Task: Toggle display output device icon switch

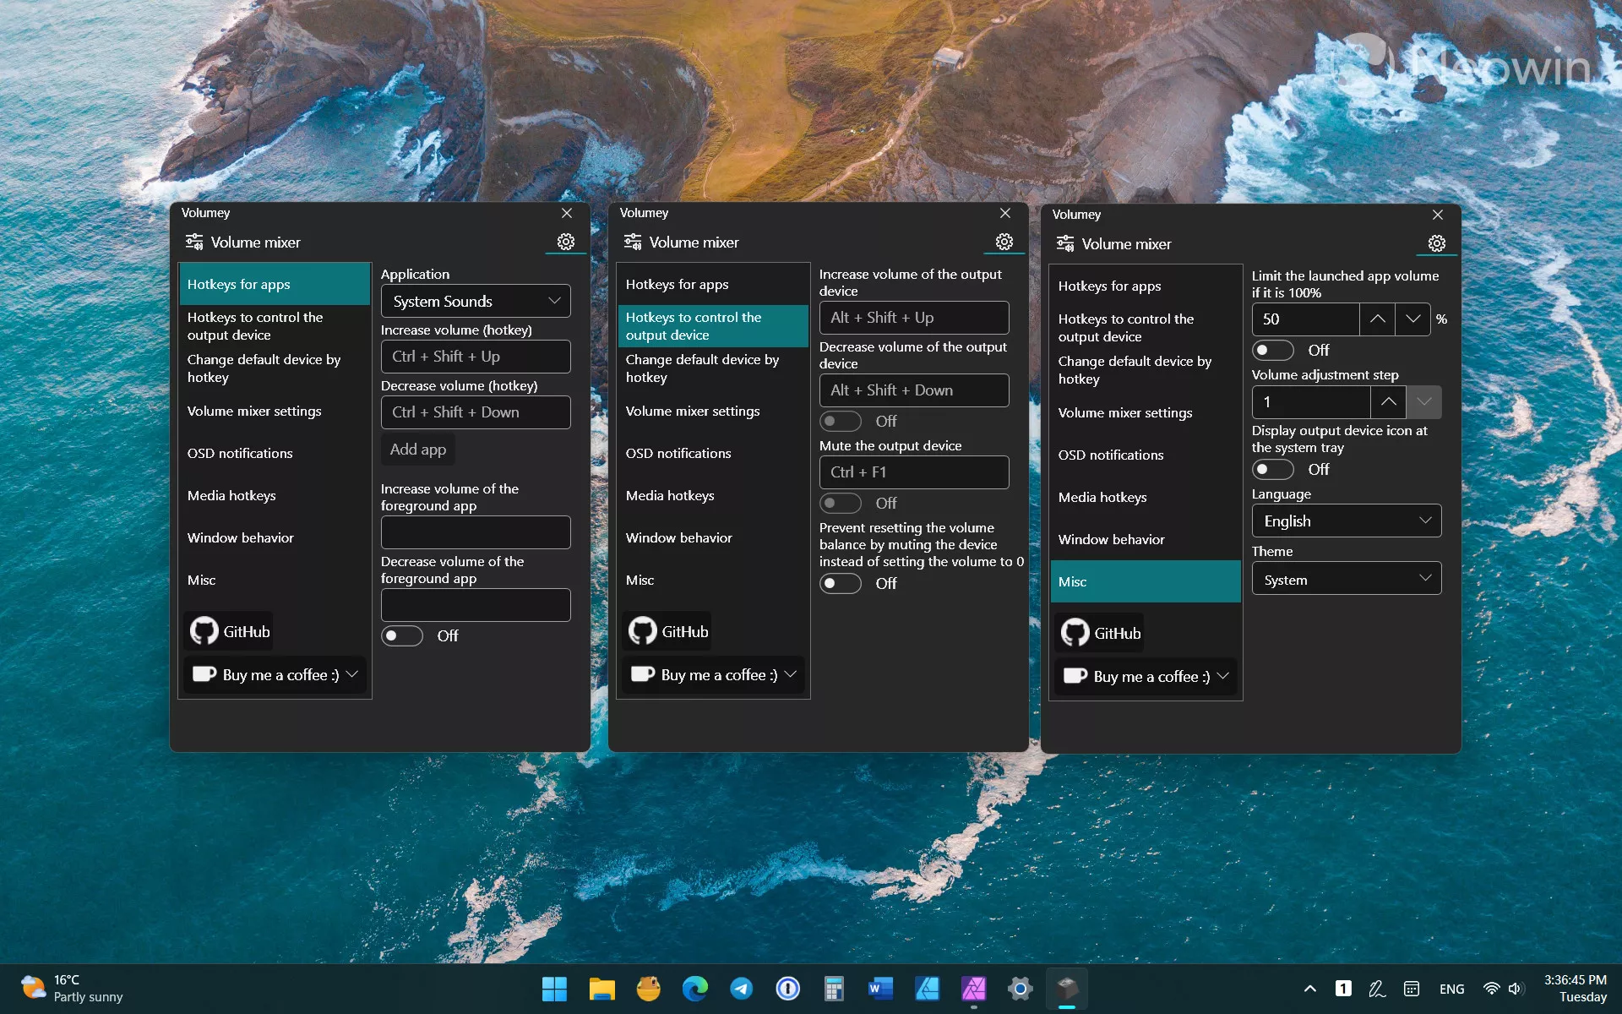Action: pos(1273,469)
